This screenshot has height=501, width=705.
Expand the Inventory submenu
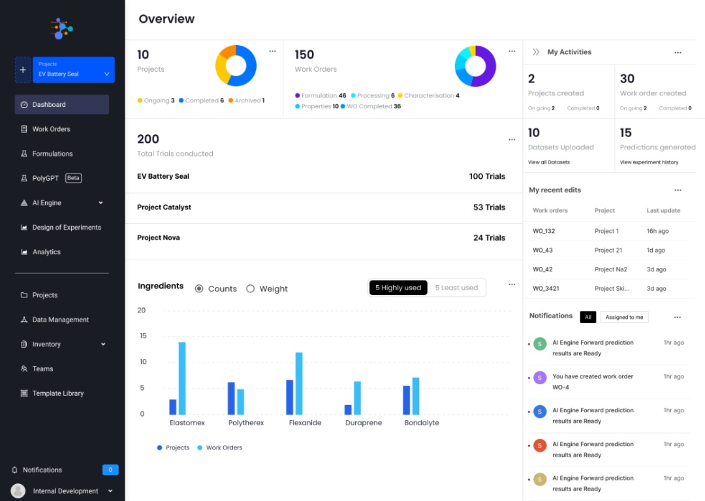102,344
